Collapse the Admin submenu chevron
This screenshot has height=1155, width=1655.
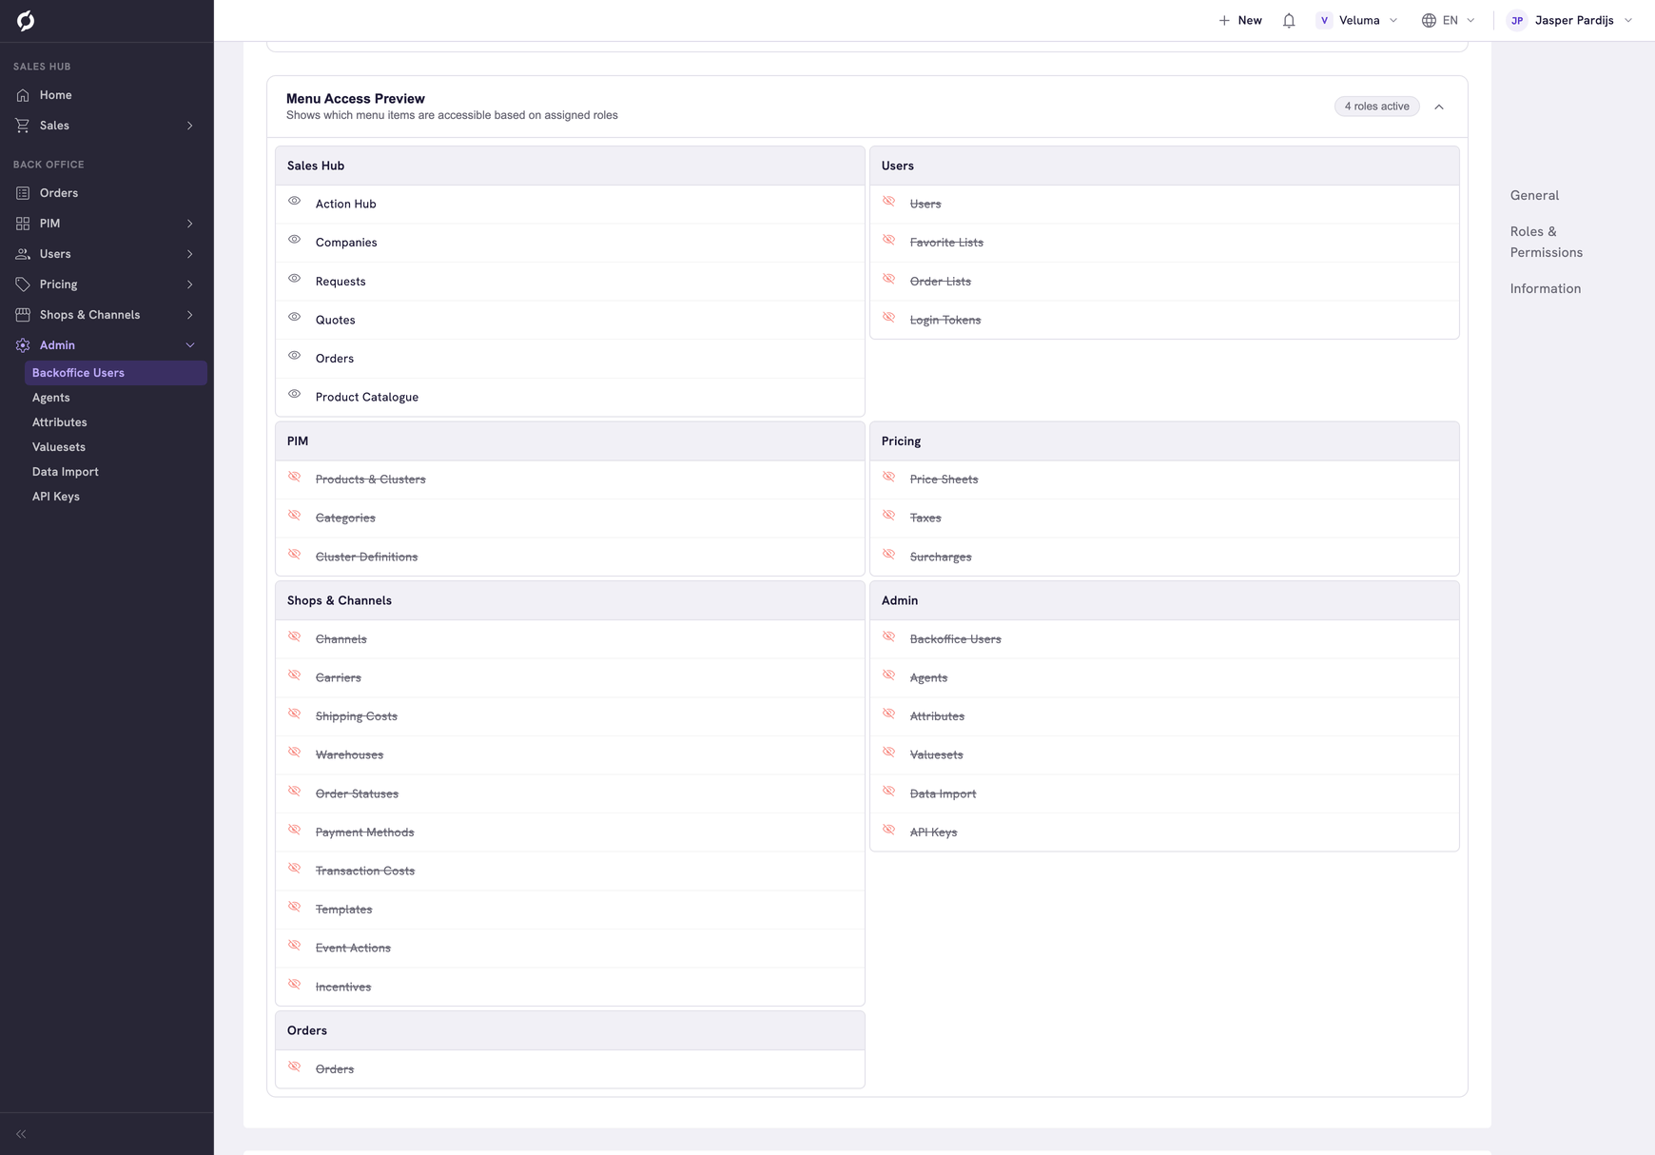click(x=190, y=345)
